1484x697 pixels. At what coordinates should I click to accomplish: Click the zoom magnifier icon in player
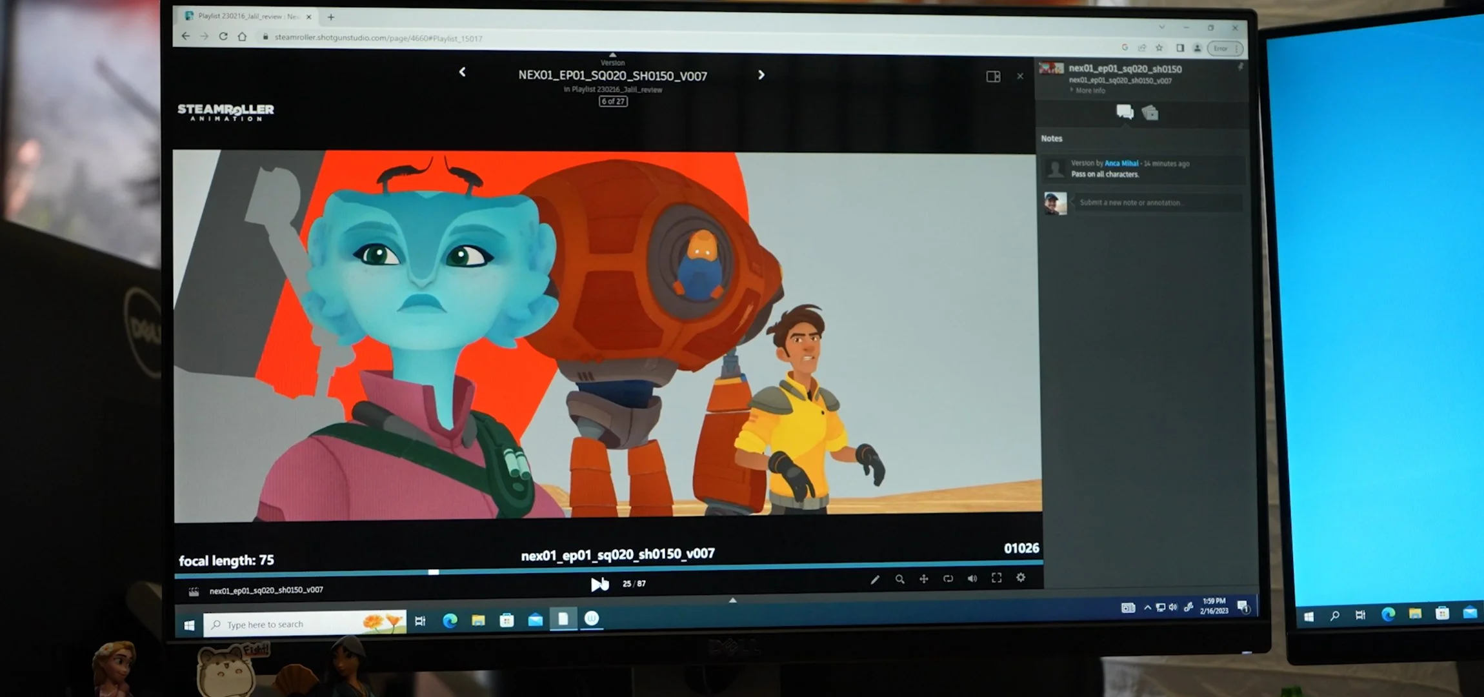tap(899, 580)
